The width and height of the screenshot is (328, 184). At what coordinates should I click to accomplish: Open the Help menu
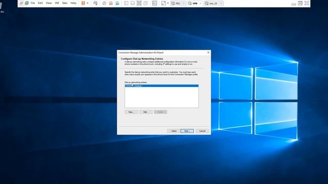[x=73, y=3]
